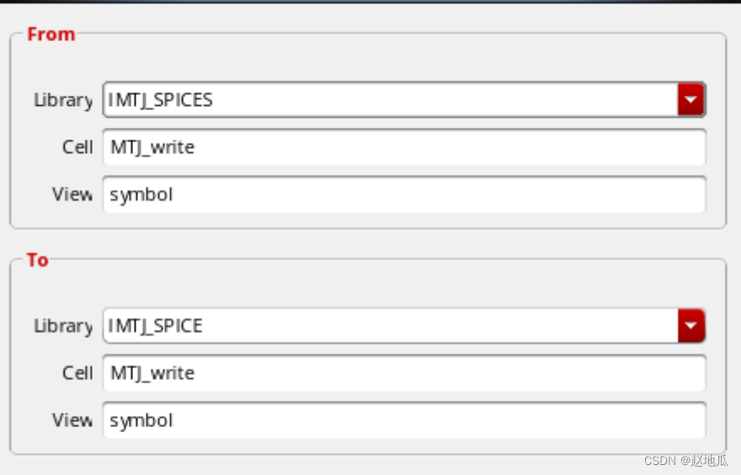Click the red From group title
This screenshot has height=475, width=741.
[x=51, y=34]
